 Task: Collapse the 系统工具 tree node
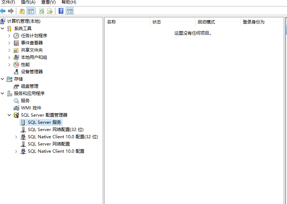3,29
